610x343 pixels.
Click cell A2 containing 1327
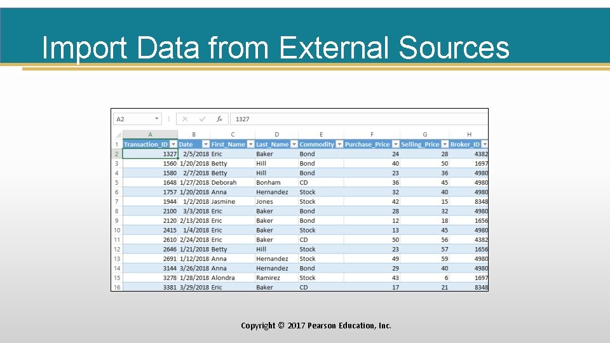point(150,154)
